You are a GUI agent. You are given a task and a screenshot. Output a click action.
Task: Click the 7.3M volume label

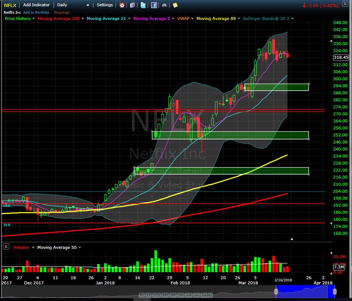[x=339, y=267]
